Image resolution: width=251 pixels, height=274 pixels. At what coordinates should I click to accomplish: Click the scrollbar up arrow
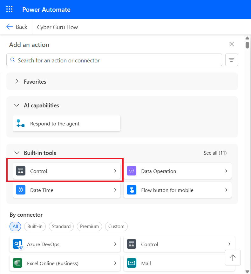pyautogui.click(x=247, y=38)
